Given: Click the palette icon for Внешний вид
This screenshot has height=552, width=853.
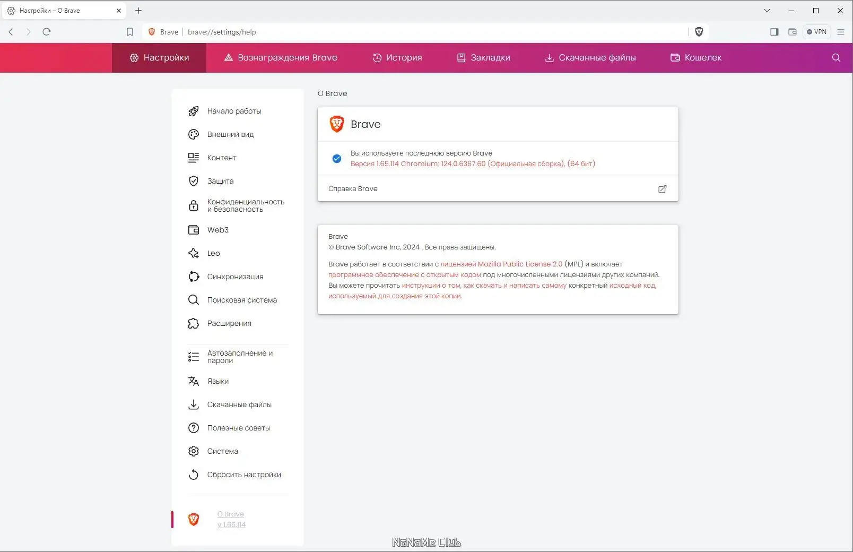Looking at the screenshot, I should coord(194,134).
